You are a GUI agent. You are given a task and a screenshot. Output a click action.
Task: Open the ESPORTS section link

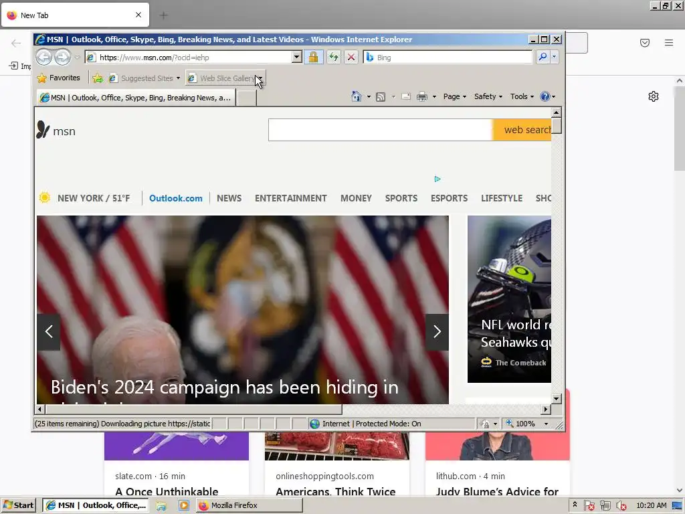(x=449, y=198)
